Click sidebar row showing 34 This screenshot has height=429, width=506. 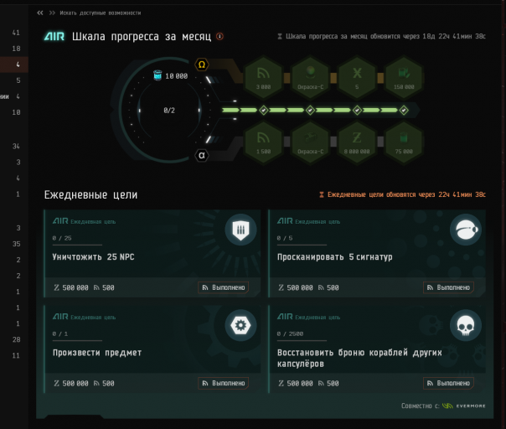14,147
